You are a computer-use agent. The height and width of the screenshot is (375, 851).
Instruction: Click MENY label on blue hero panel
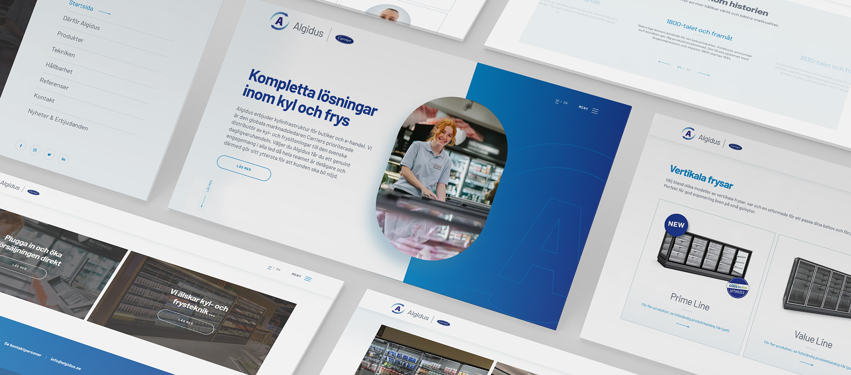click(x=583, y=108)
